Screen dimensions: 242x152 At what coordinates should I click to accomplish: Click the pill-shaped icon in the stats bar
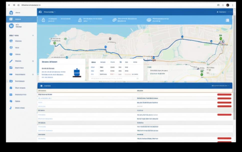click(114, 20)
